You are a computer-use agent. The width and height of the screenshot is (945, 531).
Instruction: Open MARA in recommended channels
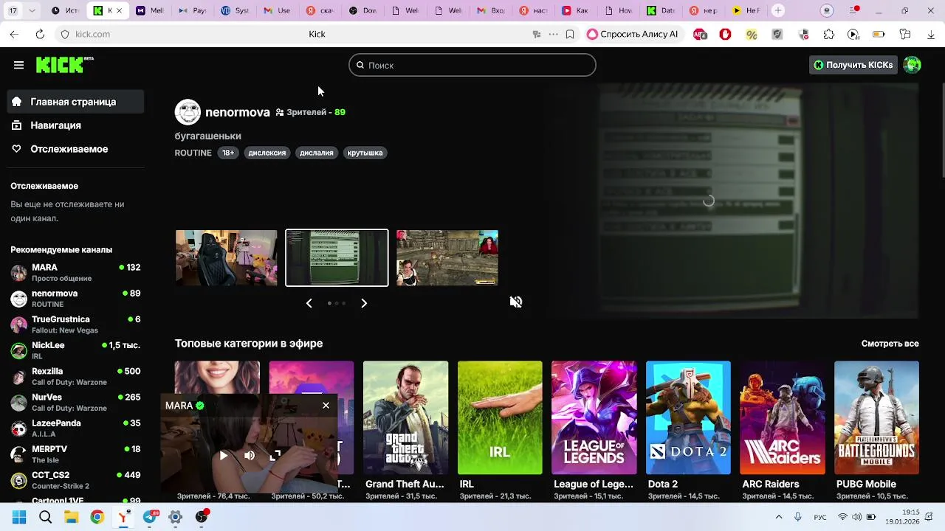[x=75, y=272]
